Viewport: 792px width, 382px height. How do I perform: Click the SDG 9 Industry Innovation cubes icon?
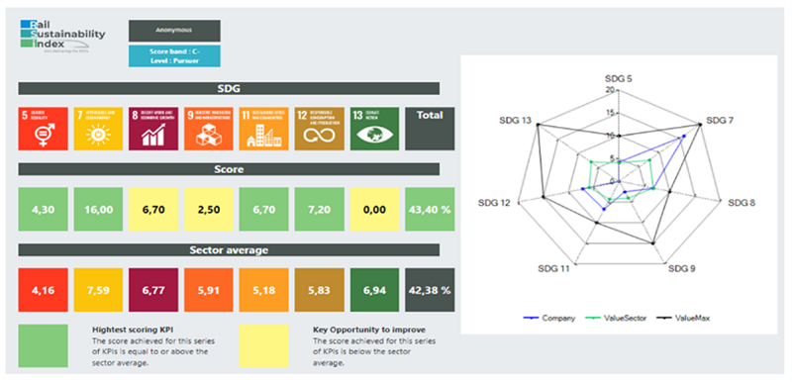click(x=209, y=129)
